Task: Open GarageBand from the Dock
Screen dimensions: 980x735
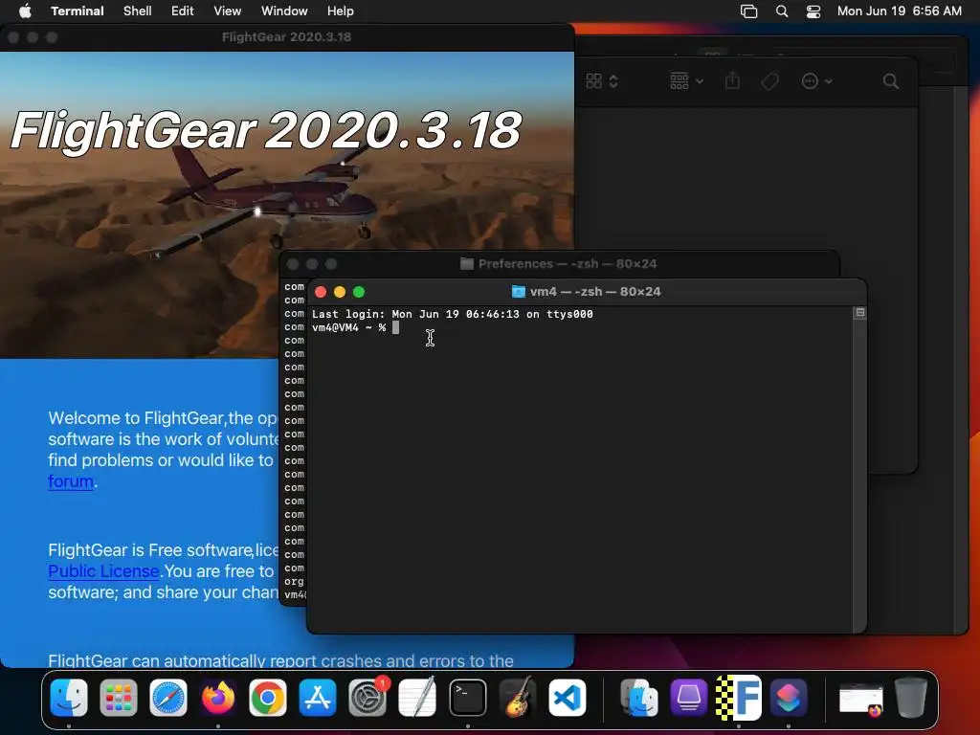Action: click(518, 698)
